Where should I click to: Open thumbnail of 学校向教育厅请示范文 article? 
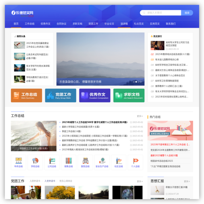click(20, 79)
